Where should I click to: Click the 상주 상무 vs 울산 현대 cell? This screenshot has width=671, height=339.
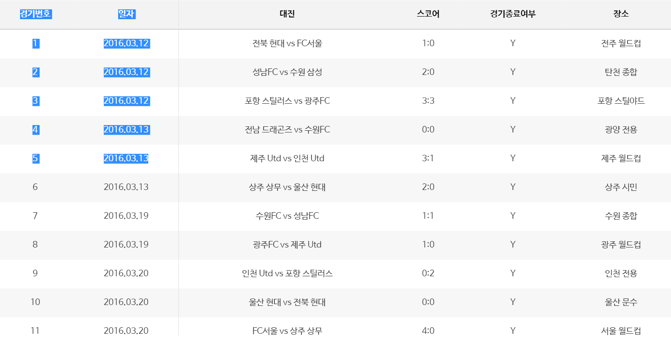click(x=287, y=187)
